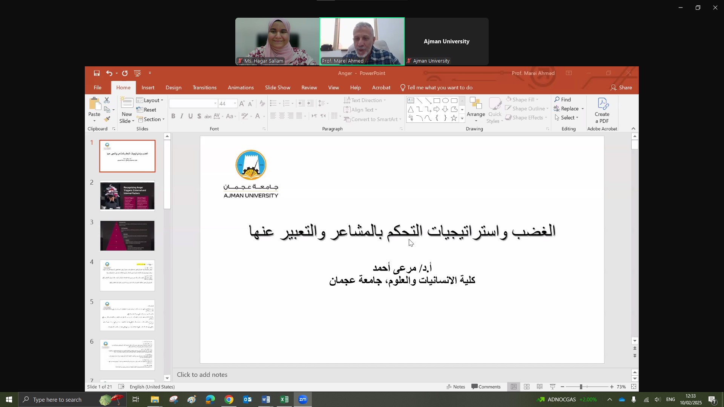Toggle Bold formatting button
Screen dimensions: 724x407
click(173, 116)
